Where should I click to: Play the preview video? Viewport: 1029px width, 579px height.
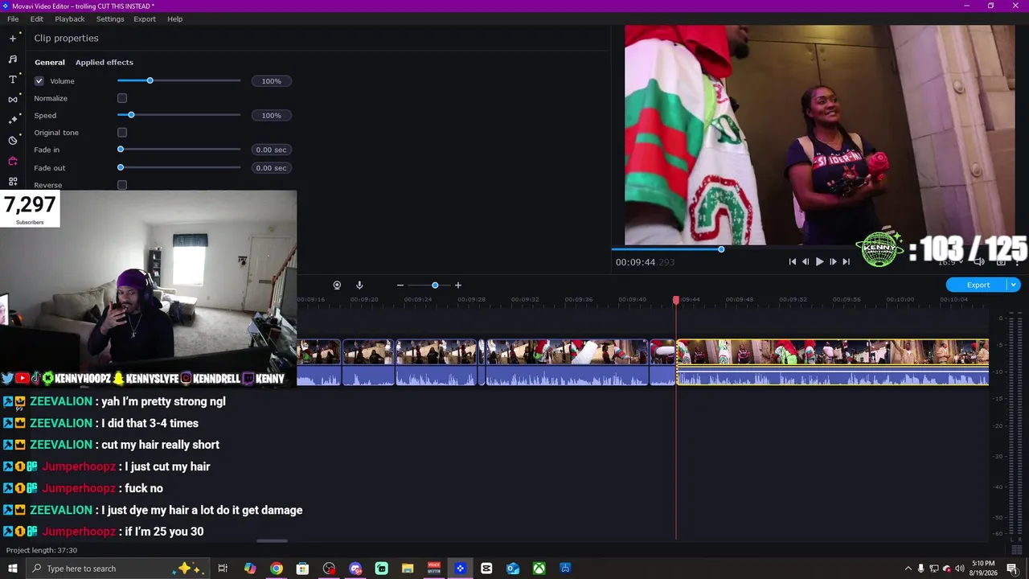point(819,261)
